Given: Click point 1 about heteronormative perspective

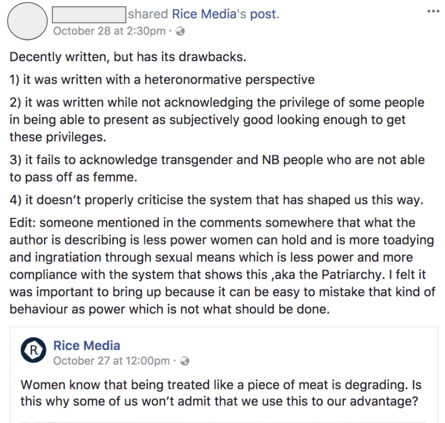Looking at the screenshot, I should pos(162,80).
